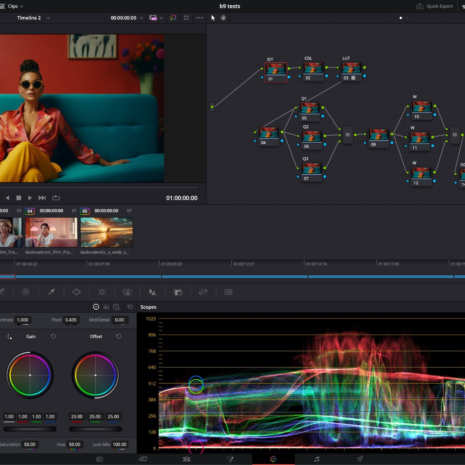Open the proxy mode dropdown arrow
This screenshot has height=465, width=465.
pyautogui.click(x=161, y=18)
